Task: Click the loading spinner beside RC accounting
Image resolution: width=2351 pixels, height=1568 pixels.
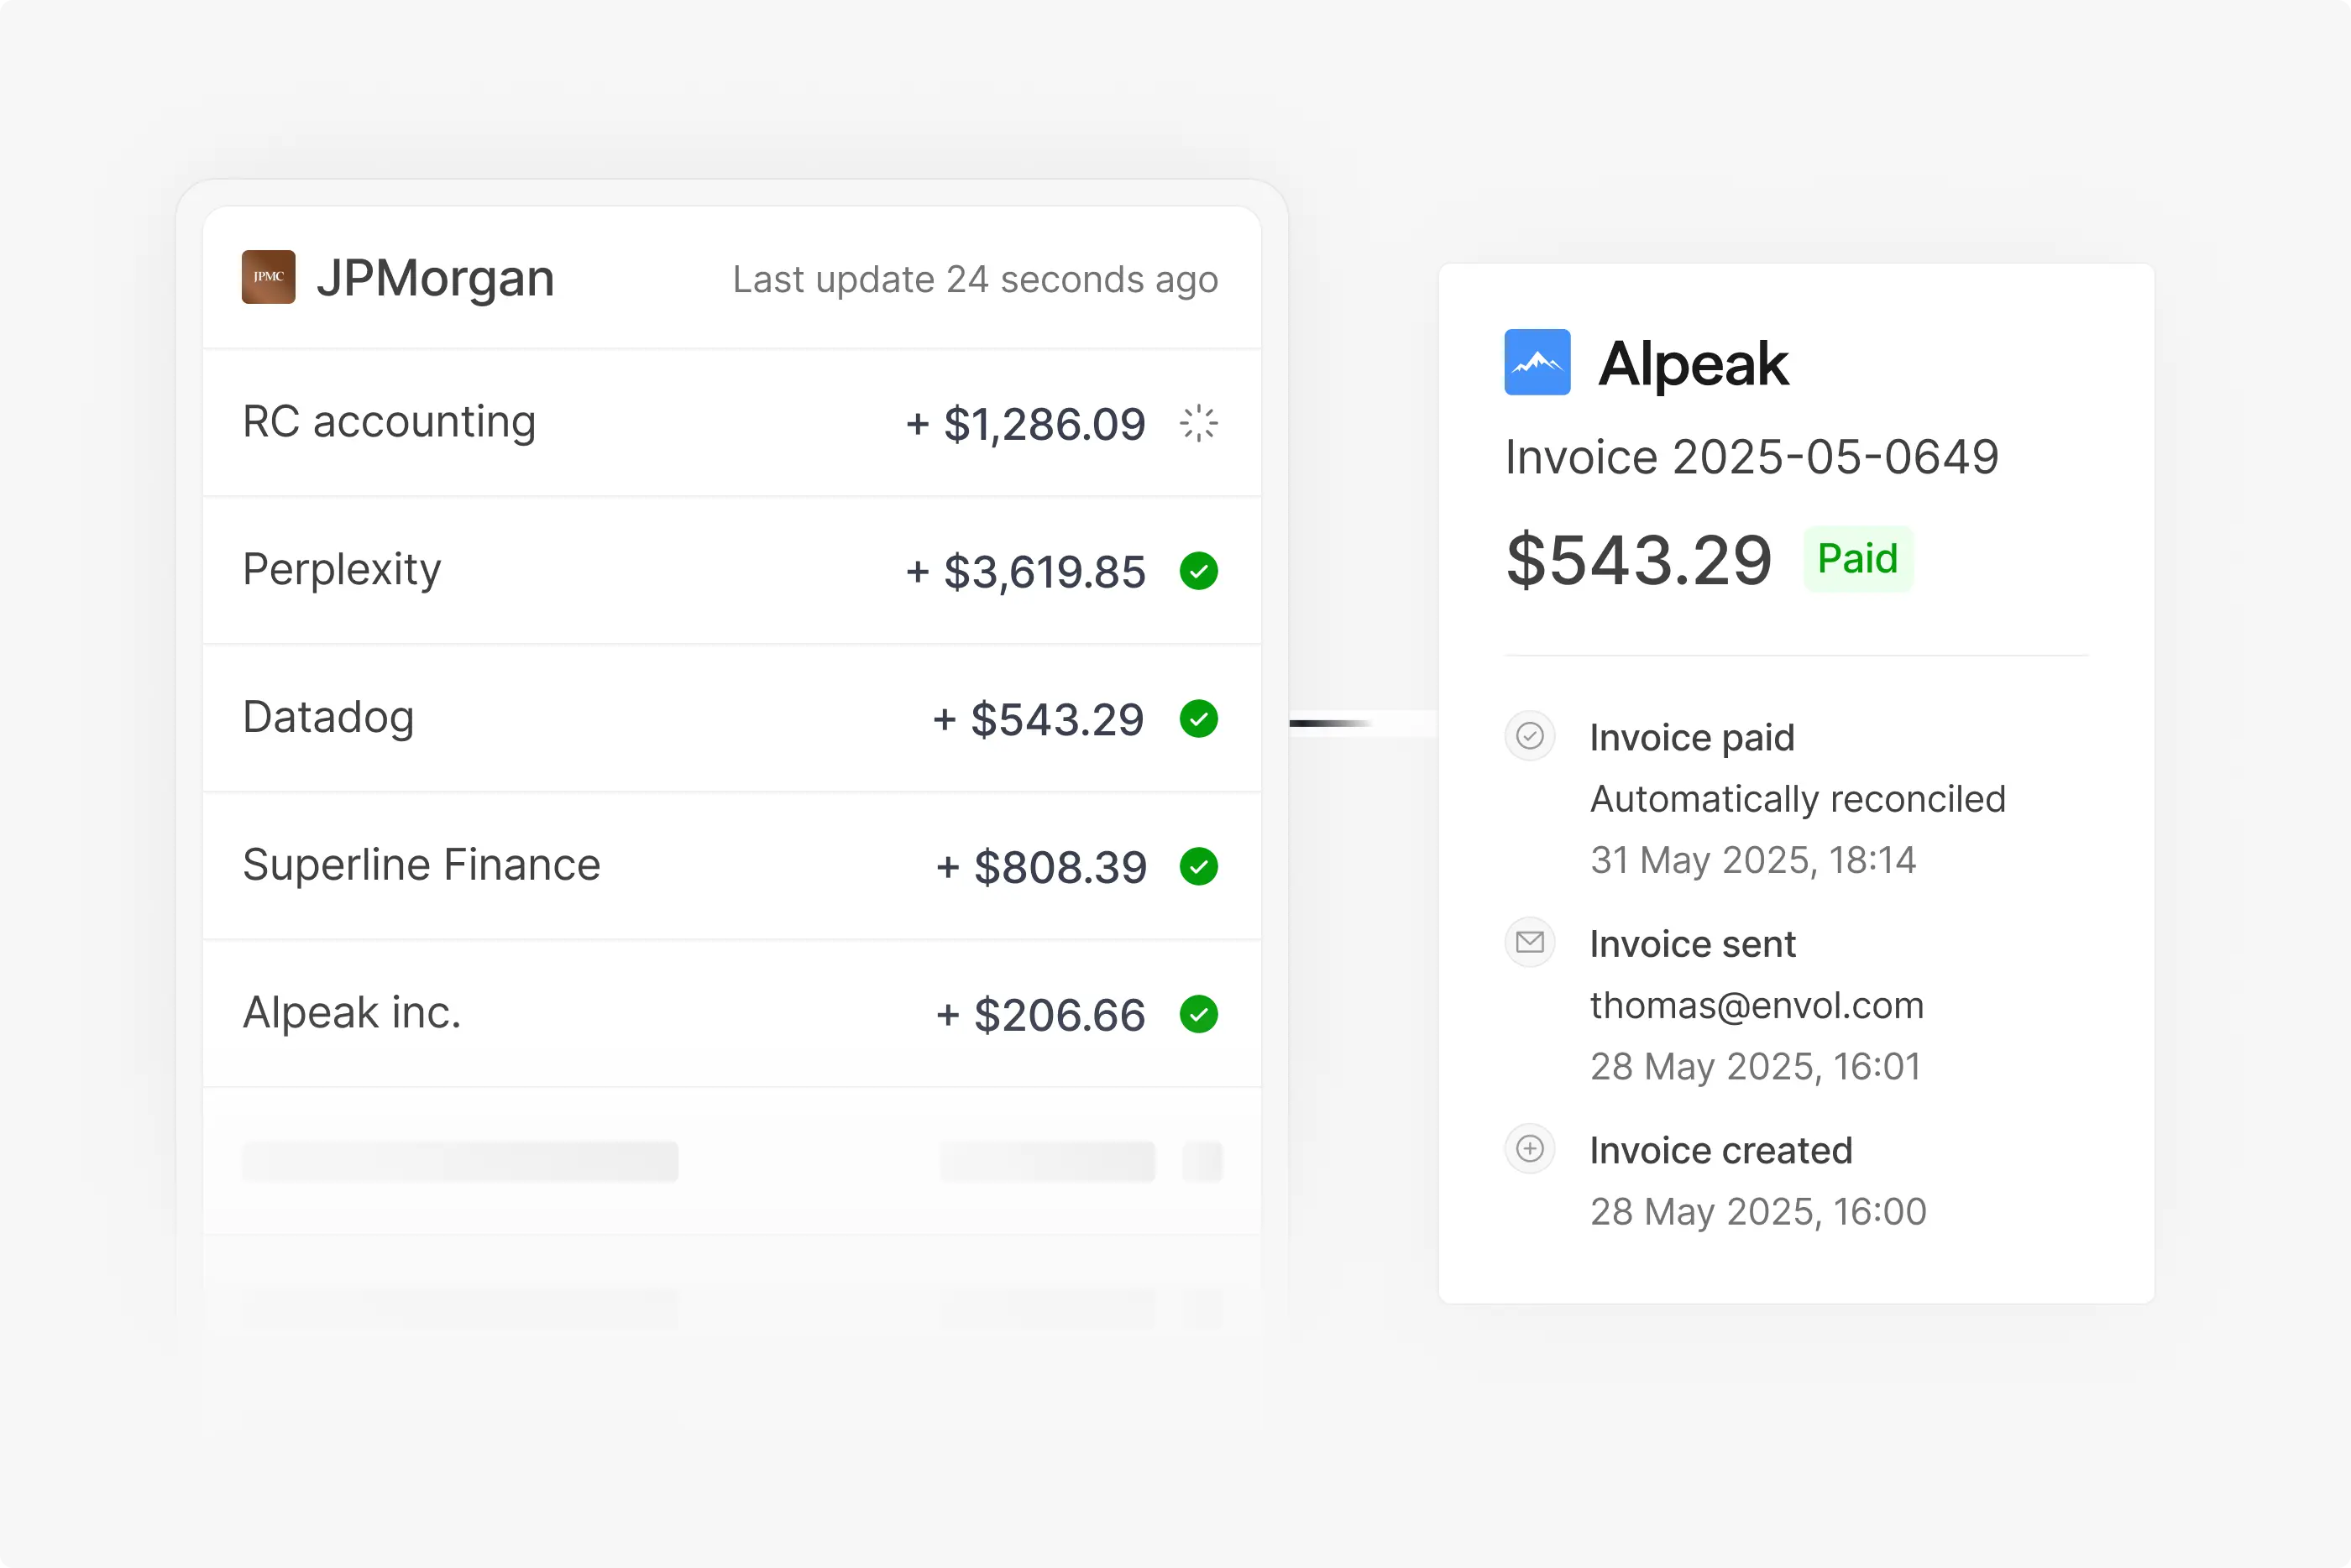Action: tap(1198, 424)
